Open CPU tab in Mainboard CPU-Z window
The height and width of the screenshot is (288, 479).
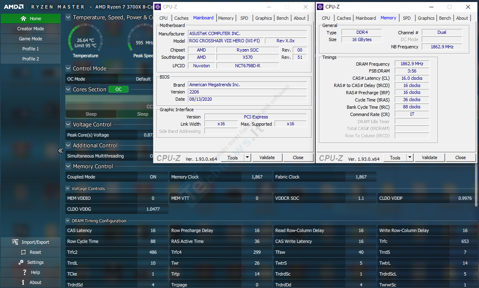pyautogui.click(x=163, y=18)
